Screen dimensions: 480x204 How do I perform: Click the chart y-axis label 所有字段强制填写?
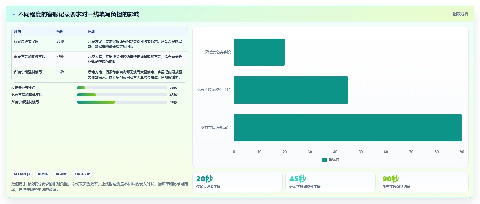[216, 128]
